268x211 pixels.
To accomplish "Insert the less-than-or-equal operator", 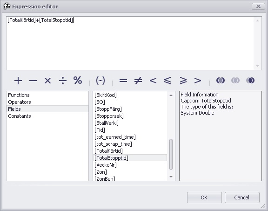I will [x=167, y=81].
